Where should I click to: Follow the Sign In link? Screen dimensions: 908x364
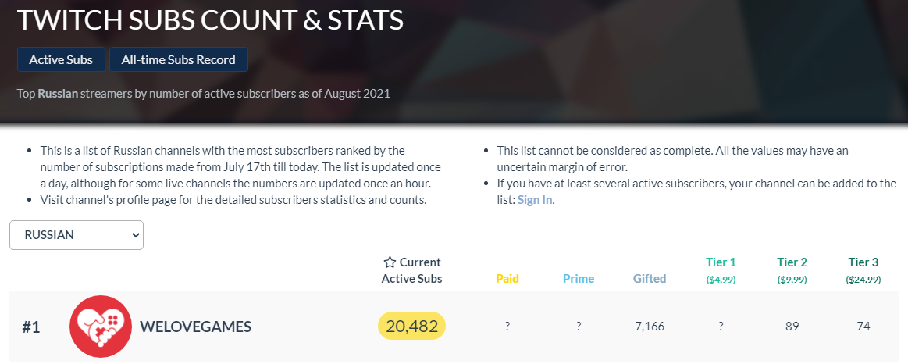tap(535, 199)
